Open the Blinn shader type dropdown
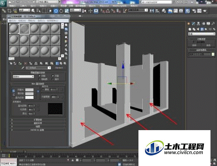The height and width of the screenshot is (166, 217). (23, 77)
